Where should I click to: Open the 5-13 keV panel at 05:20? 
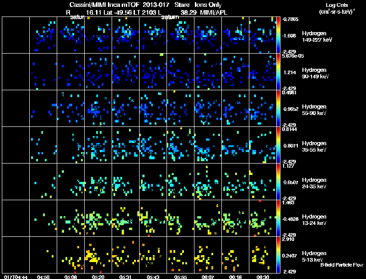pyautogui.click(x=98, y=255)
